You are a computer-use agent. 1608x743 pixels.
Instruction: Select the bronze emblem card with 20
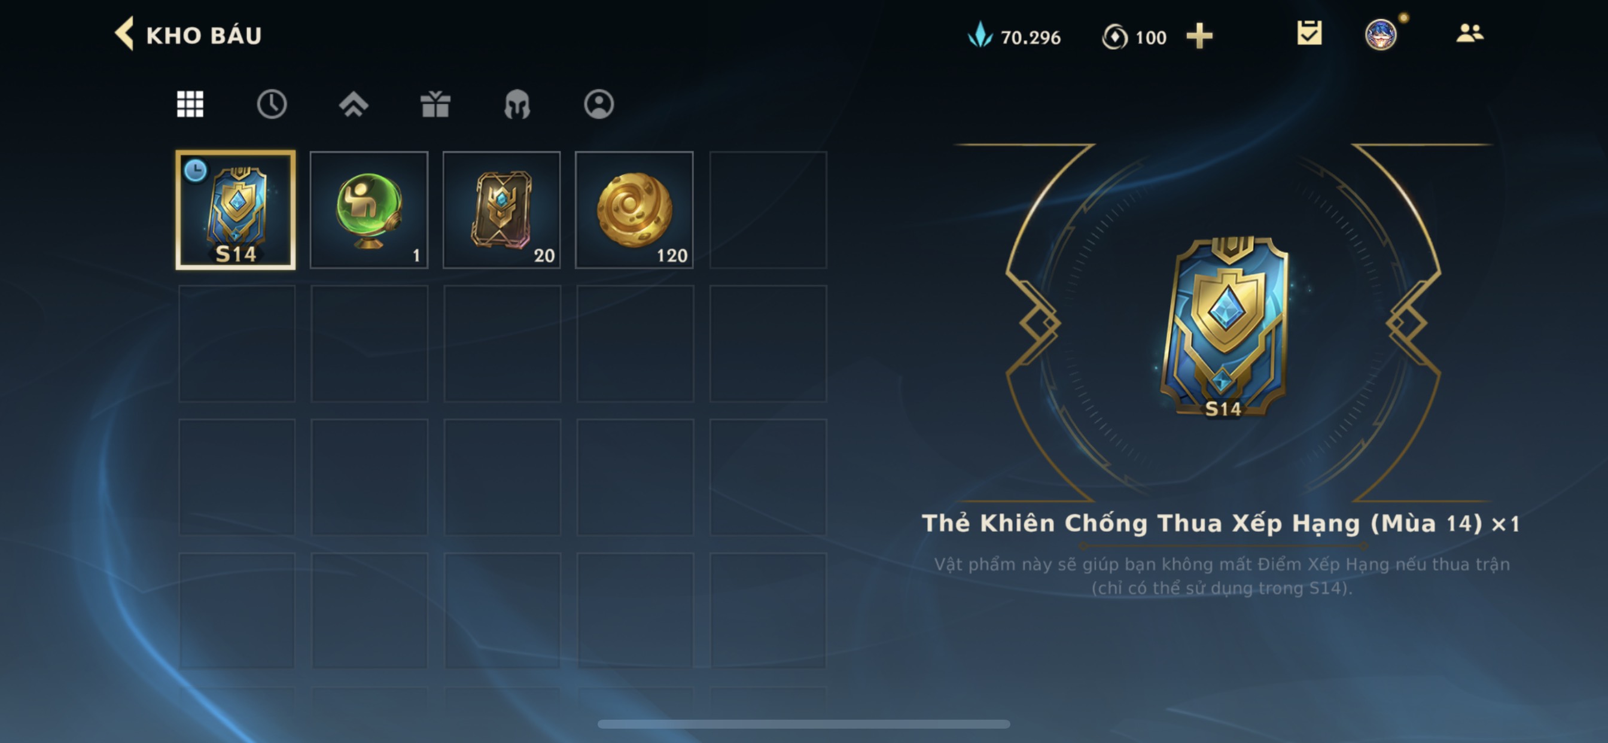coord(501,210)
